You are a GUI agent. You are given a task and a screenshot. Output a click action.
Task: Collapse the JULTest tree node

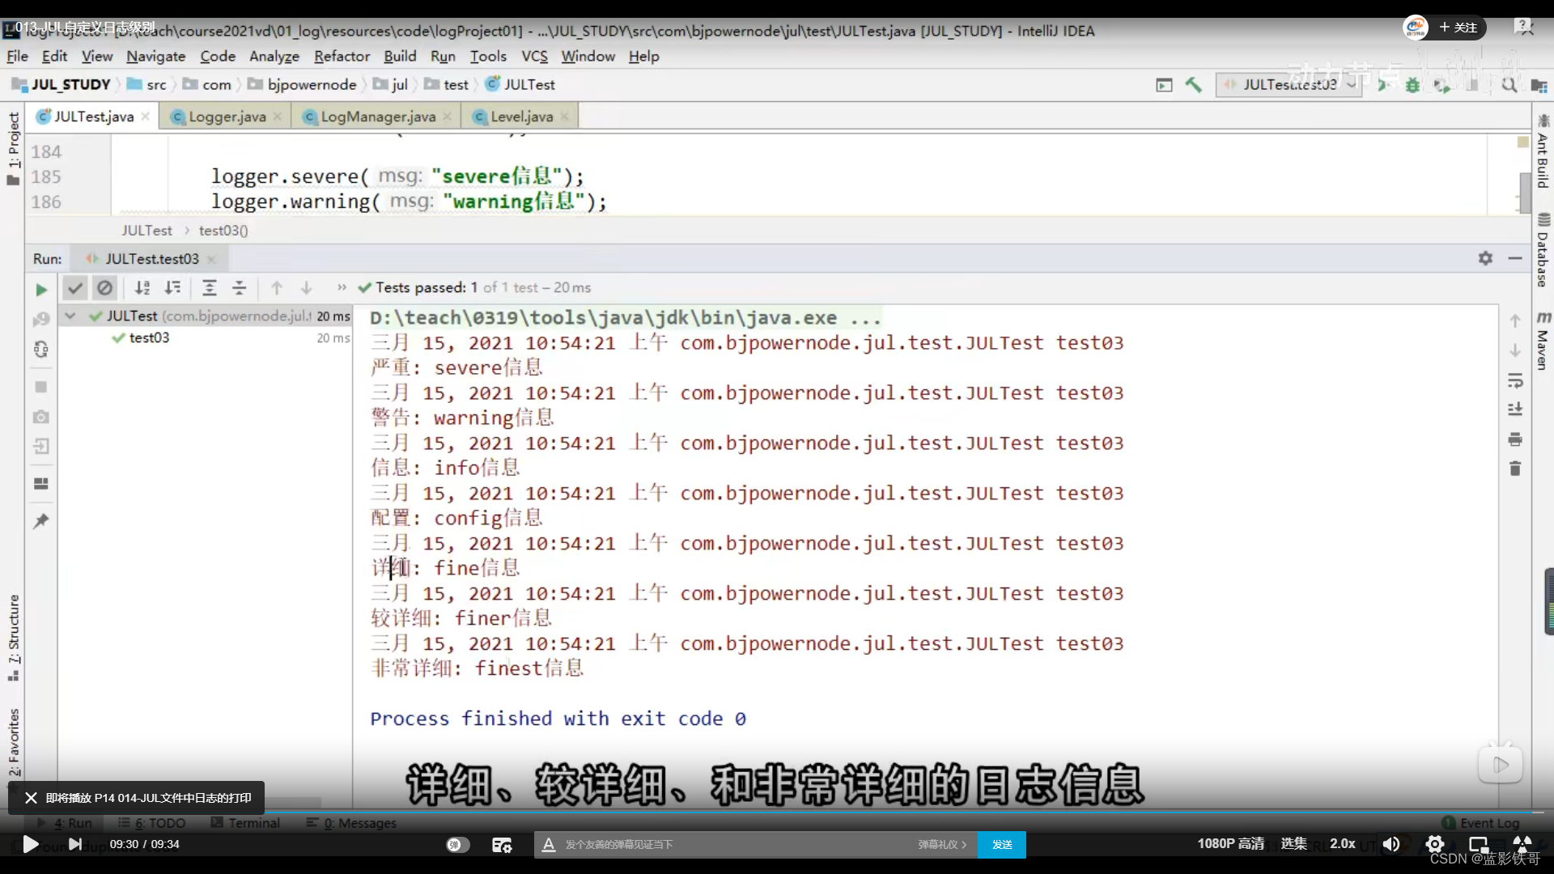point(70,316)
